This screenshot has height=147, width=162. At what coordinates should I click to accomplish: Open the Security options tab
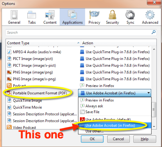[112, 17]
